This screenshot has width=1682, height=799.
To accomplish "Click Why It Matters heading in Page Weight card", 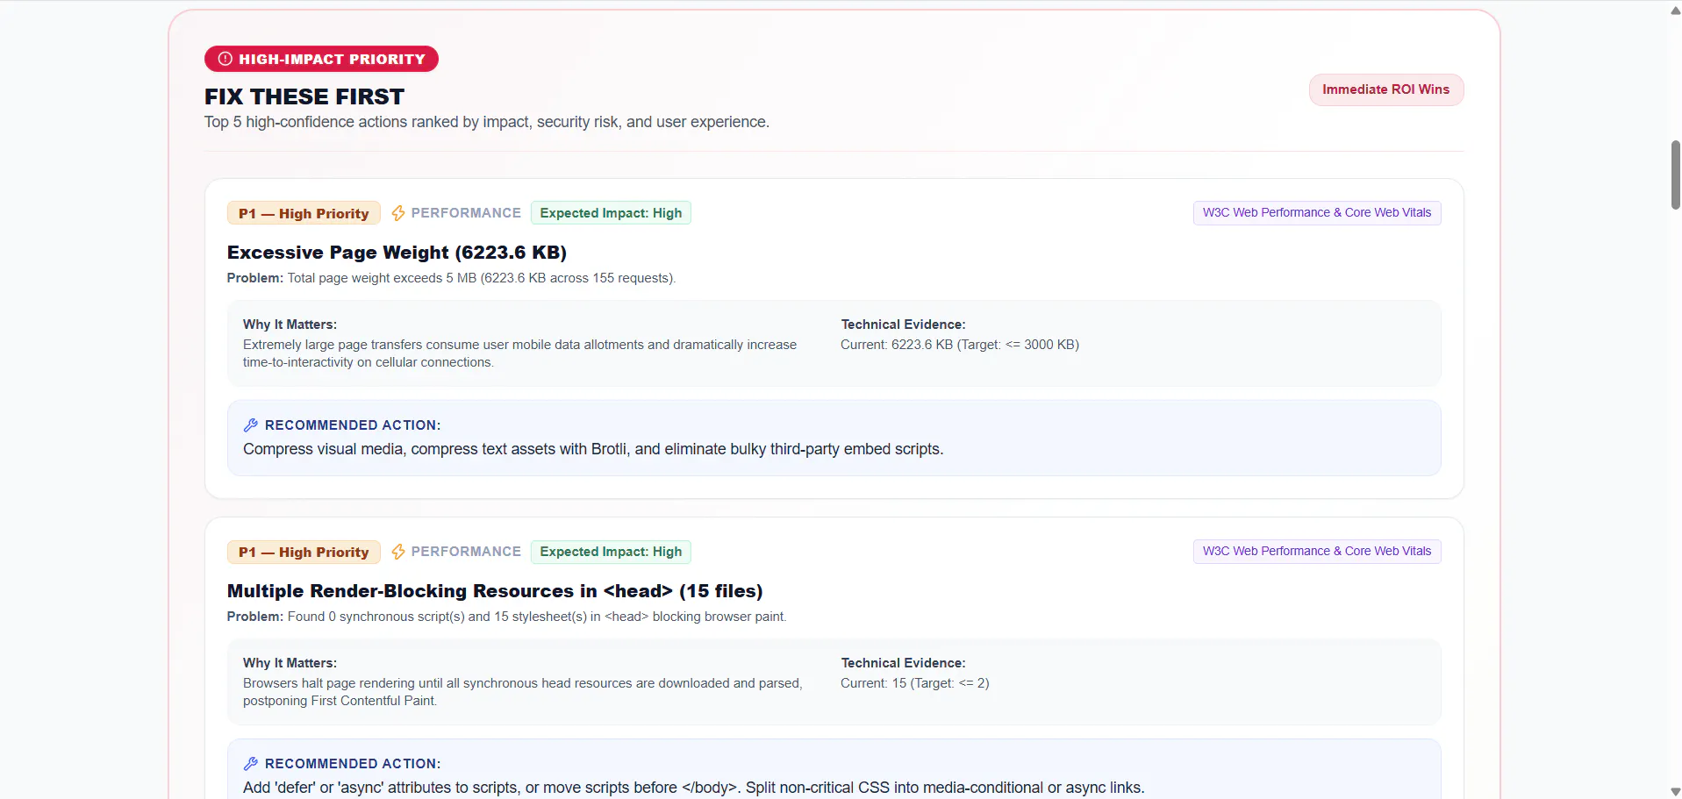I will (290, 325).
